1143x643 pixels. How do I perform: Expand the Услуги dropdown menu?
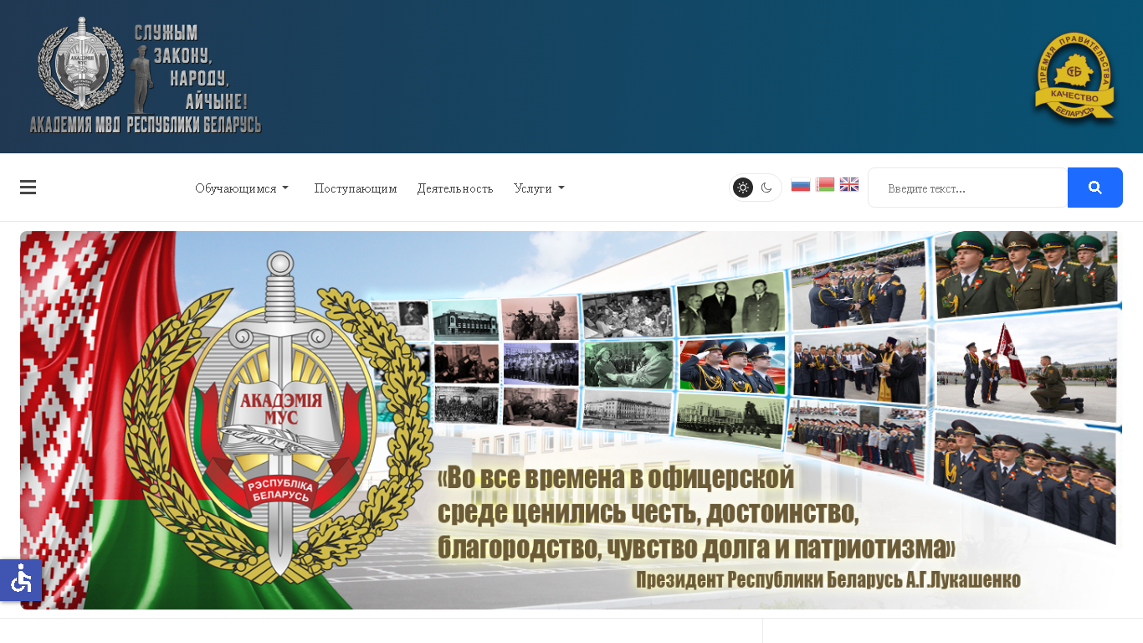(539, 188)
